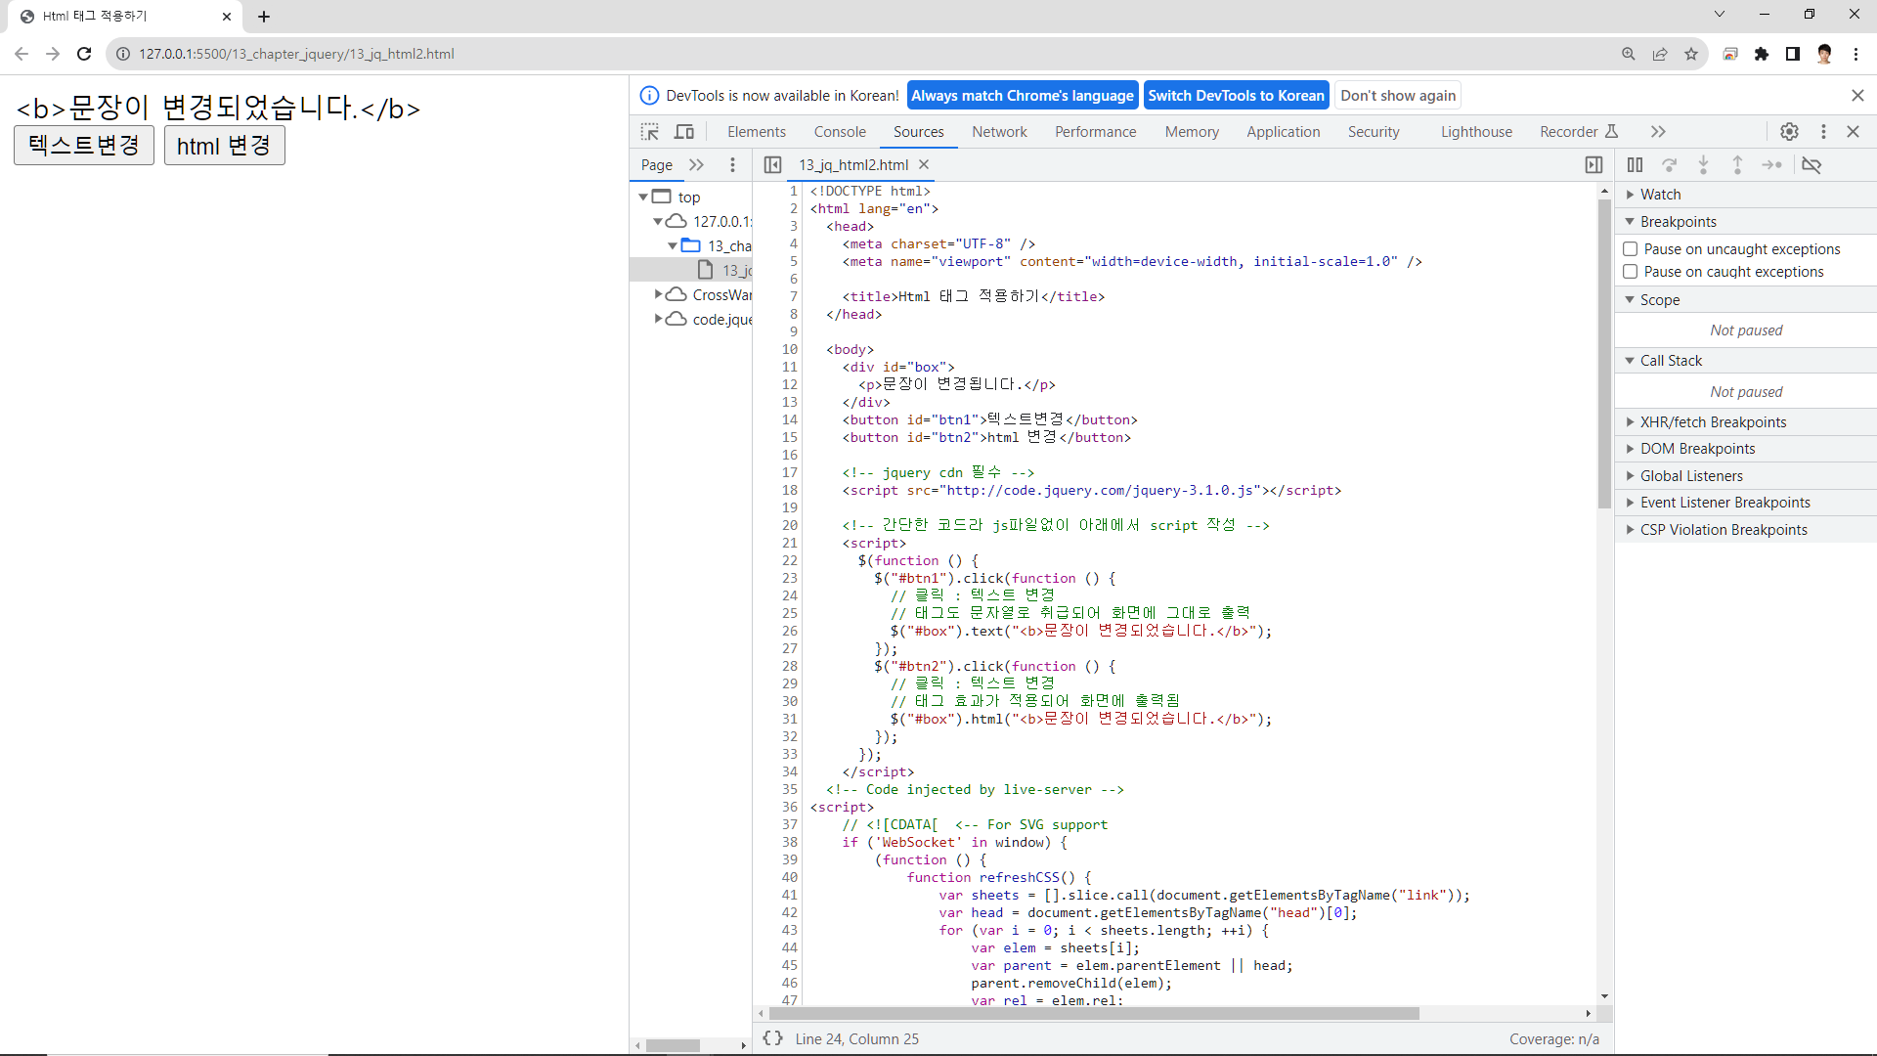Open the Network tab

click(x=998, y=132)
